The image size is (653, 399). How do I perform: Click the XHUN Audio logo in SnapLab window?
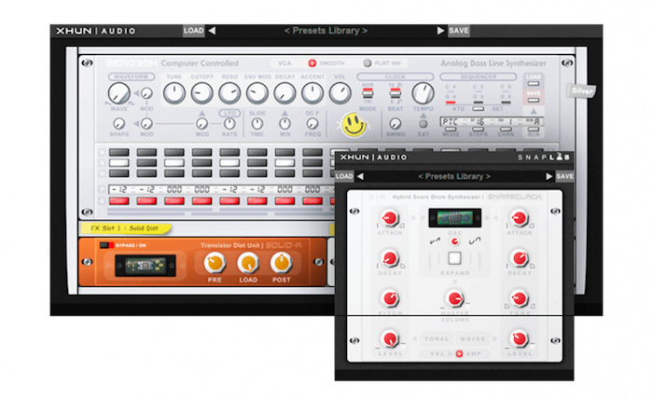click(x=373, y=158)
